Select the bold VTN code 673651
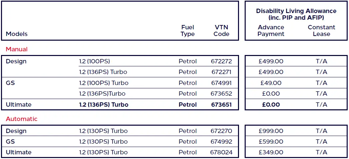Screen dimensions: 349x159 click(x=221, y=105)
